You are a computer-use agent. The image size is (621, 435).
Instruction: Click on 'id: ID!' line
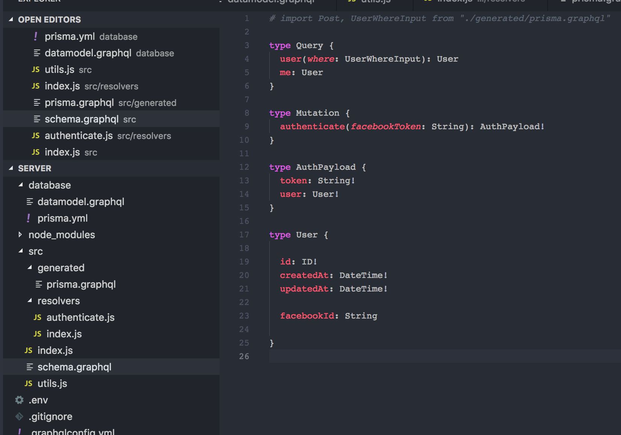tap(299, 262)
